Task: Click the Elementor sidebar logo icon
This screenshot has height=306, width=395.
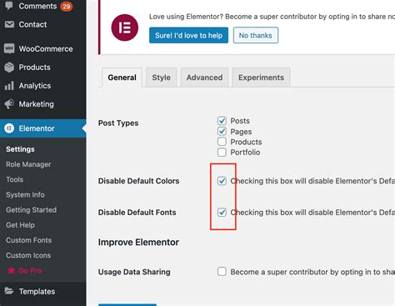Action: tap(9, 128)
